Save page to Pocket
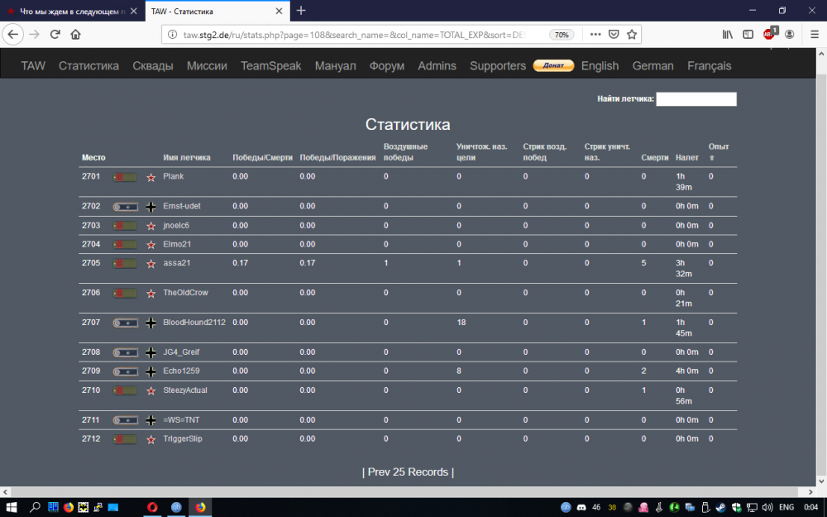This screenshot has width=827, height=517. coord(614,34)
